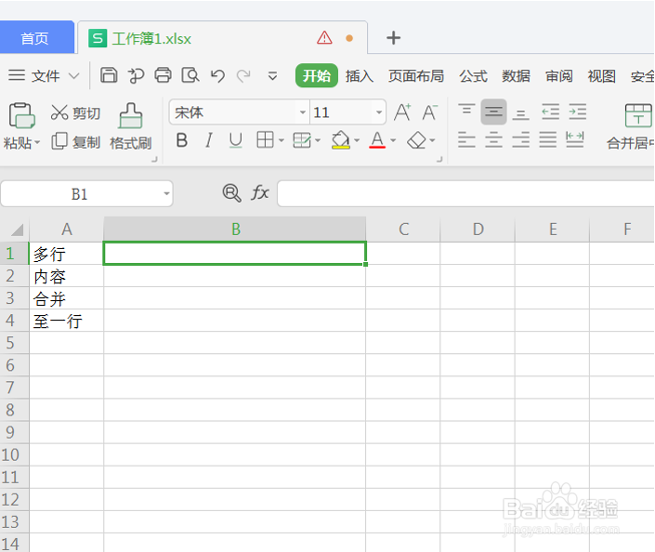Click the Redo arrow
The height and width of the screenshot is (552, 655).
pos(243,75)
